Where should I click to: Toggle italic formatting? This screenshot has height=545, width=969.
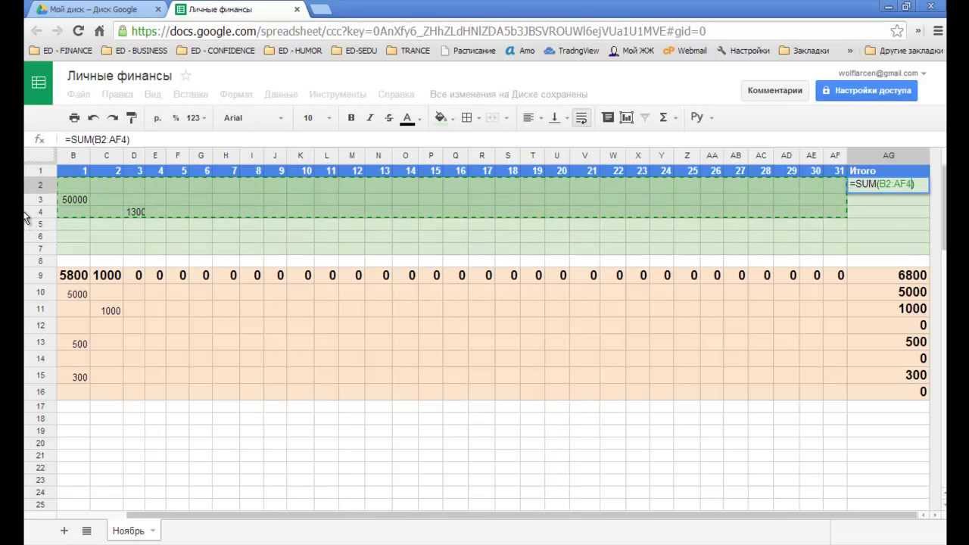pos(370,118)
